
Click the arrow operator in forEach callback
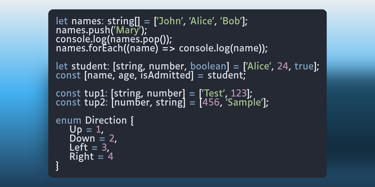click(x=168, y=49)
